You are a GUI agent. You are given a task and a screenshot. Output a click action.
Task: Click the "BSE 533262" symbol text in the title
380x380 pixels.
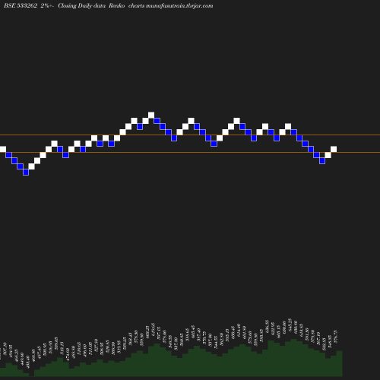coord(21,5)
